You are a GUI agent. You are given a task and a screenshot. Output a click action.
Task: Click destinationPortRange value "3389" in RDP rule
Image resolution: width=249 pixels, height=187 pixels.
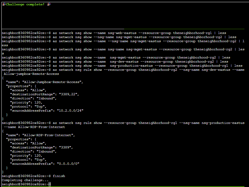[x=65, y=147]
